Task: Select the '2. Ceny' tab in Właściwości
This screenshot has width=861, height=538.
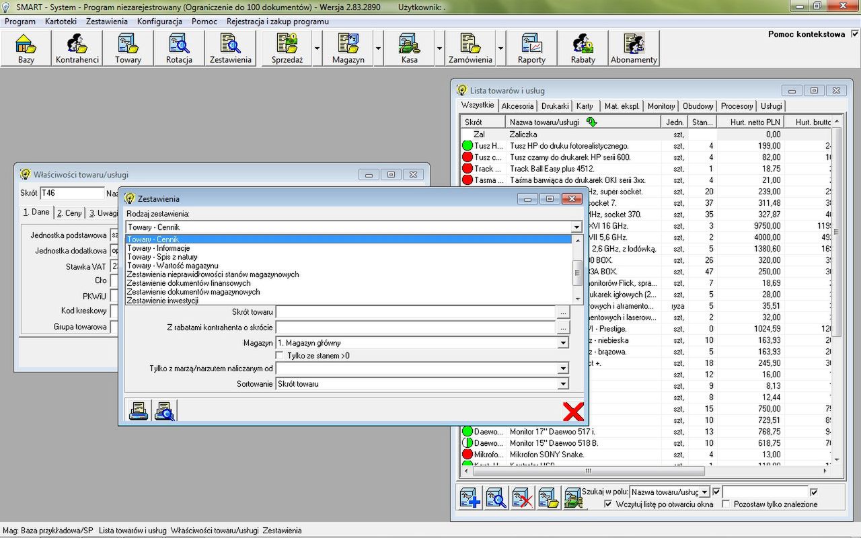Action: pos(69,213)
